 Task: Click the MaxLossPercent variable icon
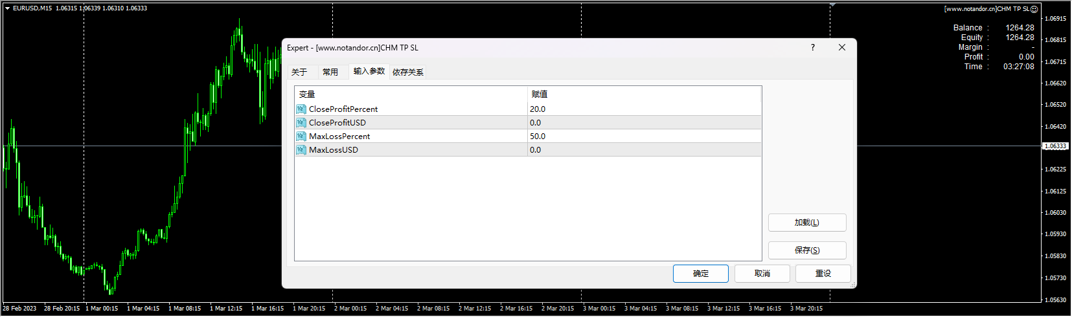[x=301, y=137]
